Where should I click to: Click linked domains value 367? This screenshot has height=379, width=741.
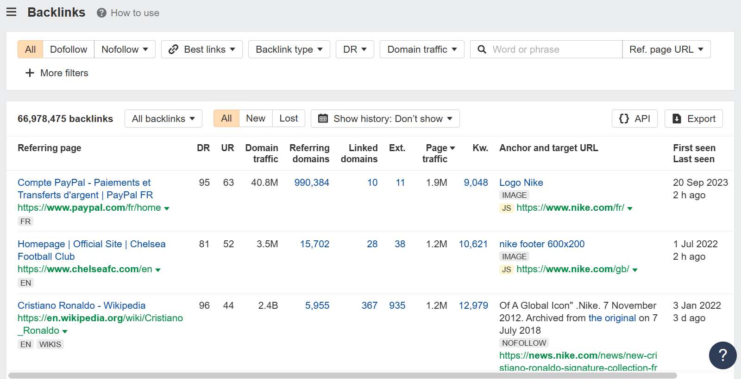tap(370, 306)
